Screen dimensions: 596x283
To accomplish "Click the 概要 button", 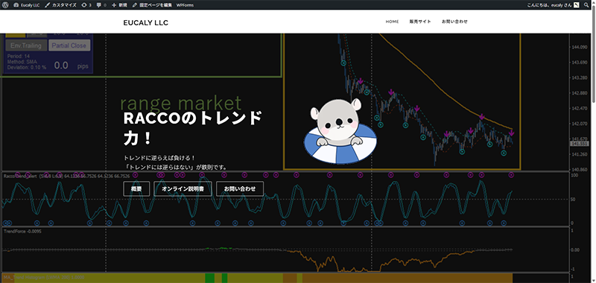I will click(136, 189).
